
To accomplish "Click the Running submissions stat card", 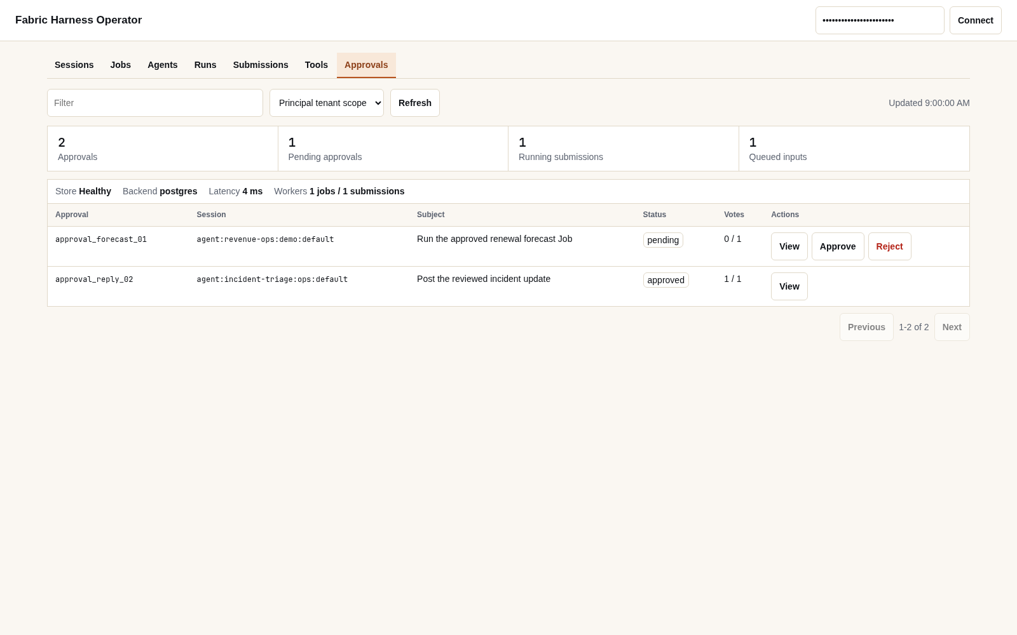I will [624, 149].
